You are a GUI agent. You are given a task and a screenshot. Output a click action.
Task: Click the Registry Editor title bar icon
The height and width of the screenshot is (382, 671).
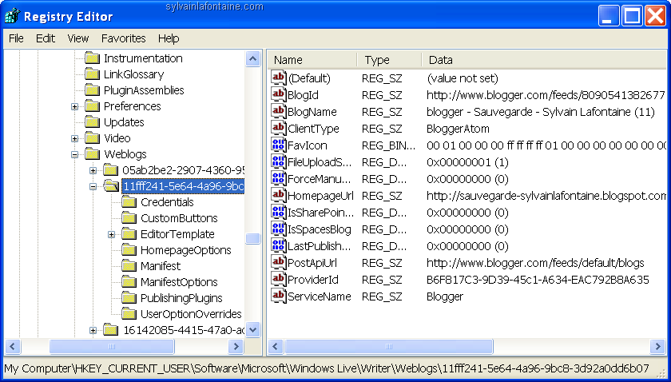pyautogui.click(x=11, y=16)
